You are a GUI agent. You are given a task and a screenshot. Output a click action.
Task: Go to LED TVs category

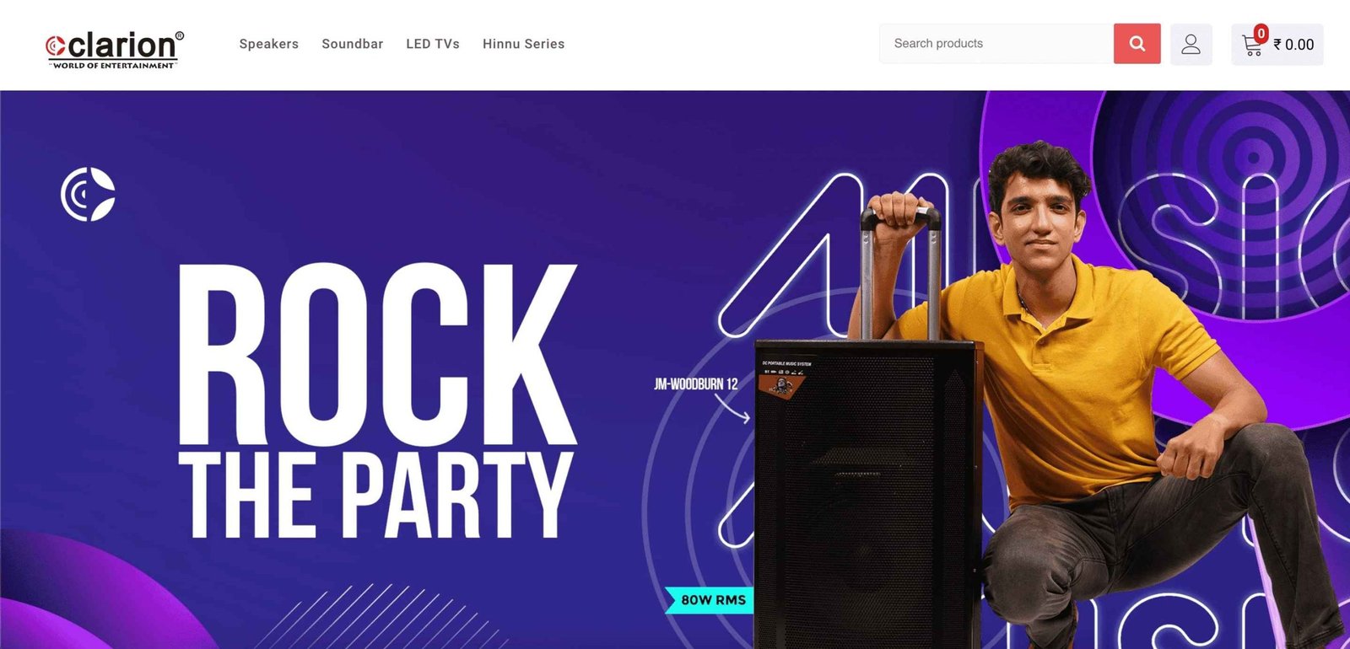click(x=432, y=44)
